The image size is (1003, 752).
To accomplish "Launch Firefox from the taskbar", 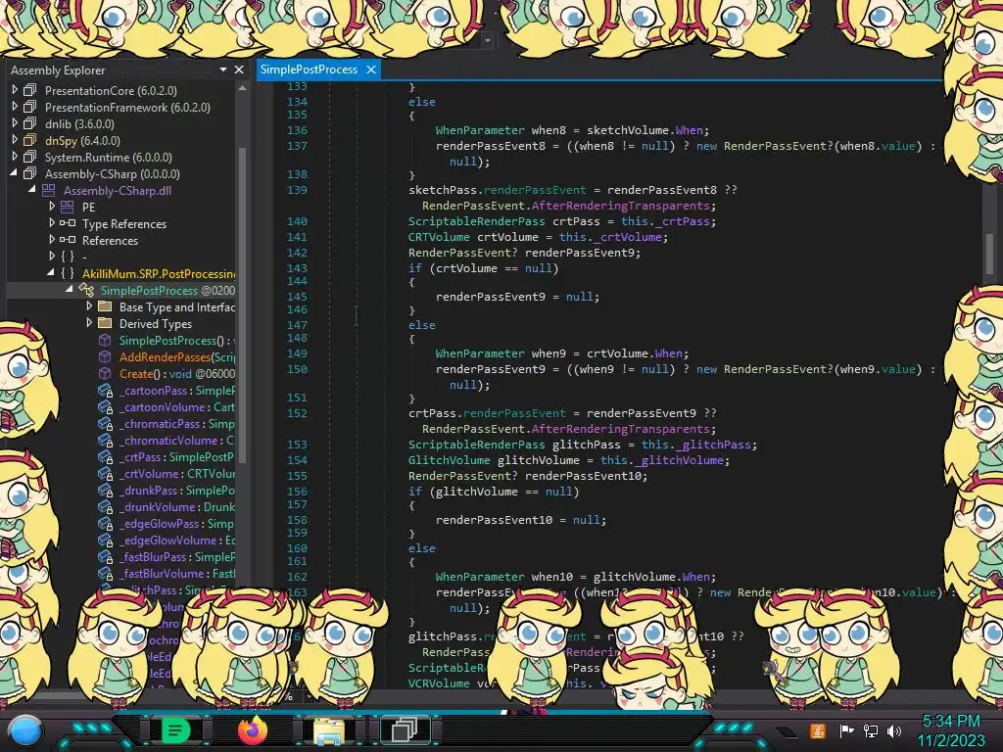I will point(253,729).
